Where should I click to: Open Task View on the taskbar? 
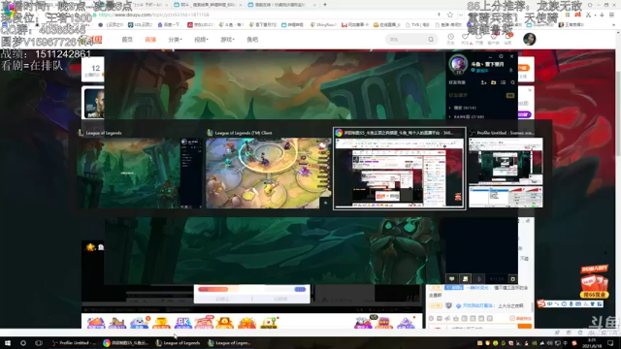[x=39, y=343]
